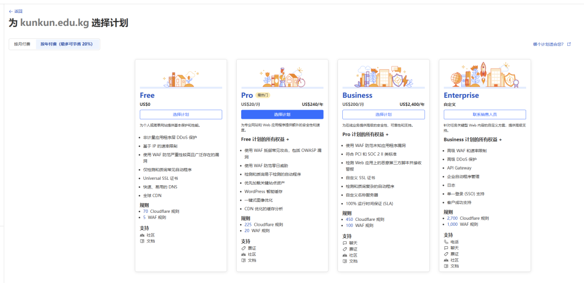584x283 pixels.
Task: Click the Pro plan title
Action: (x=247, y=95)
